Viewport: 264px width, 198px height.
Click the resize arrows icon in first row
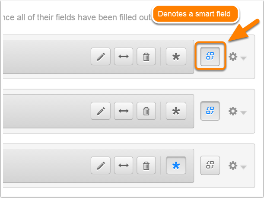pos(124,57)
